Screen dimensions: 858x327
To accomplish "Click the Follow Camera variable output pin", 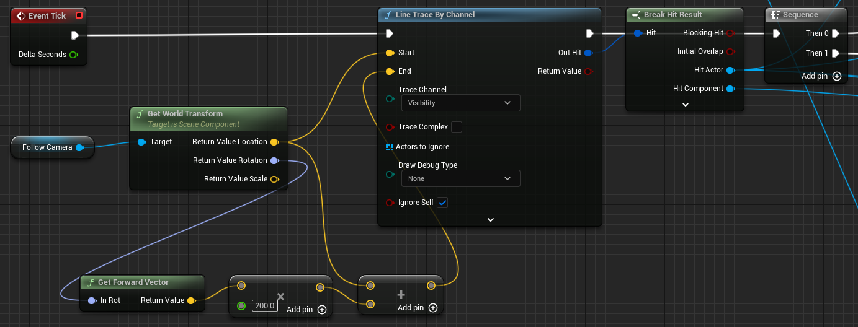I will point(79,147).
